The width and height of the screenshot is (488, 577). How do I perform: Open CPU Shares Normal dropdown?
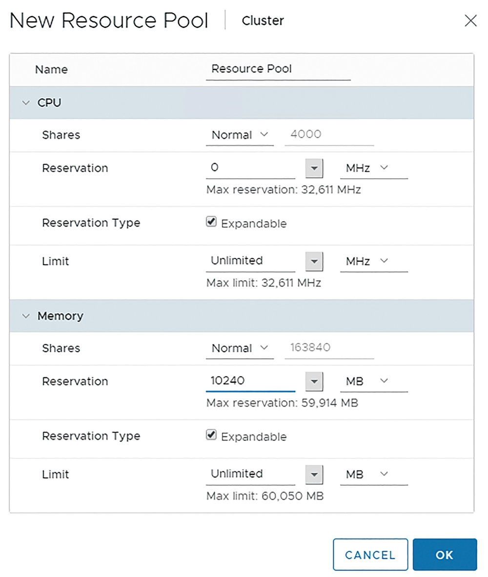coord(240,135)
